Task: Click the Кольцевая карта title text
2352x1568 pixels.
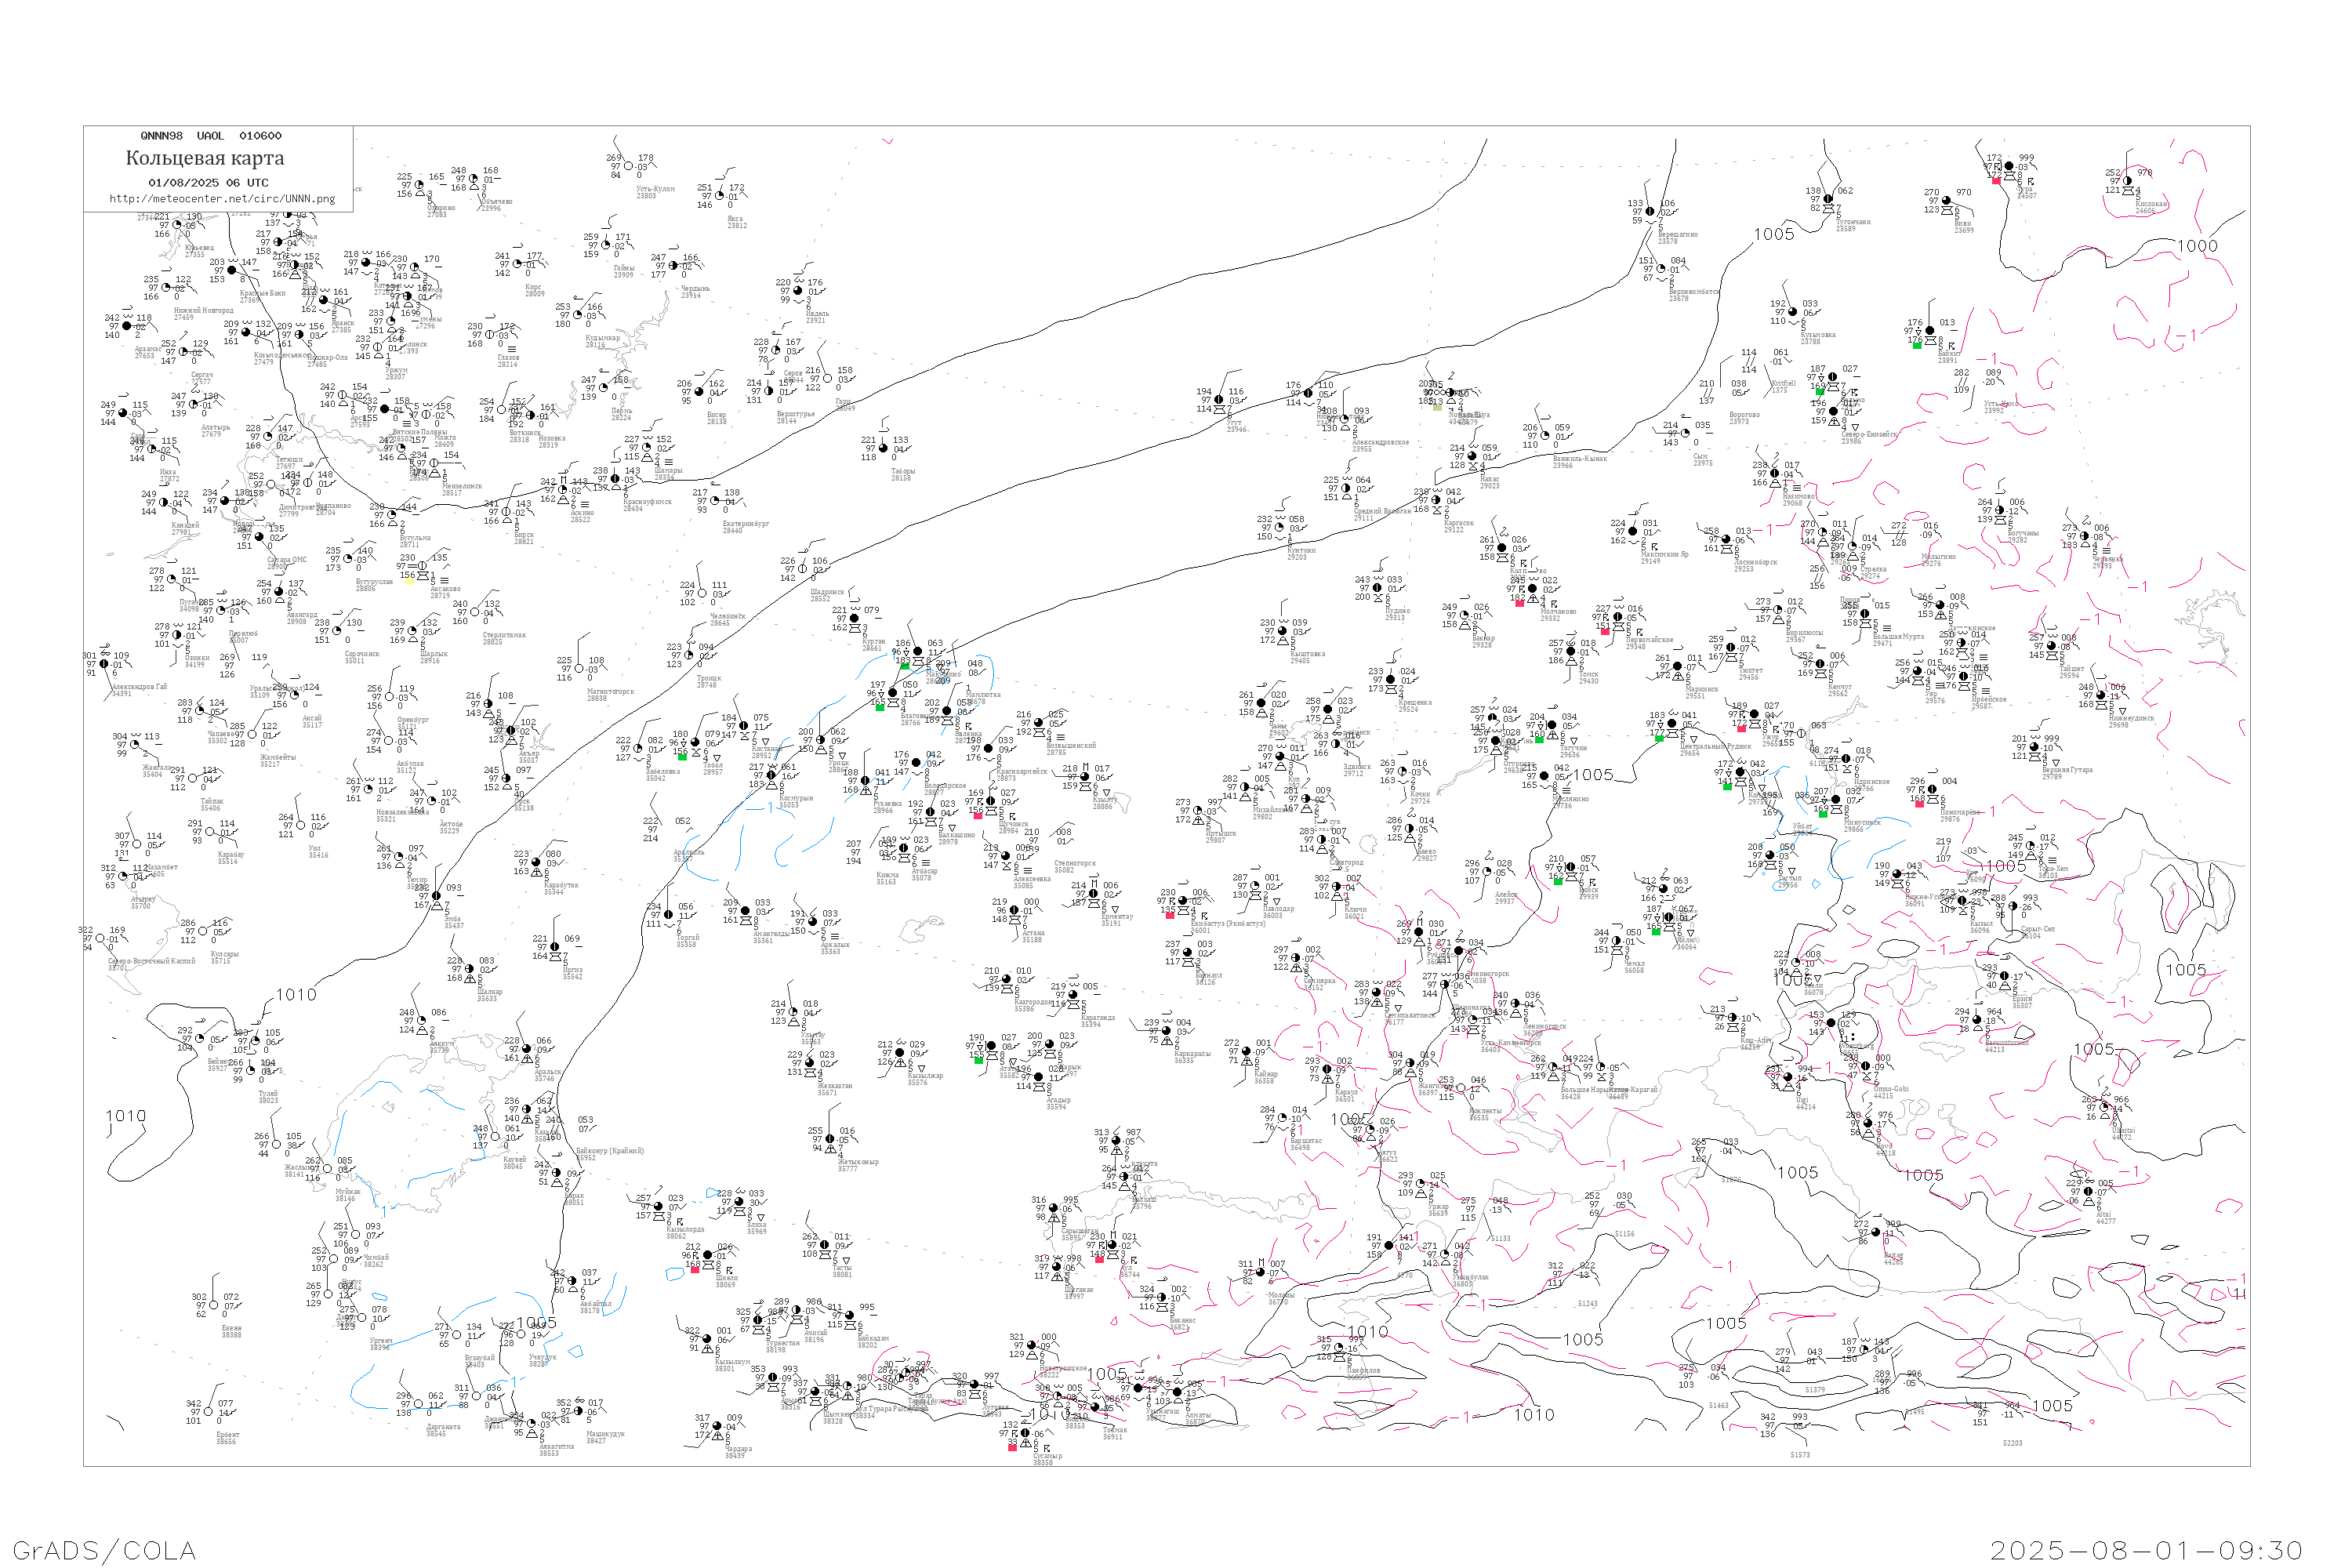Action: 205,158
